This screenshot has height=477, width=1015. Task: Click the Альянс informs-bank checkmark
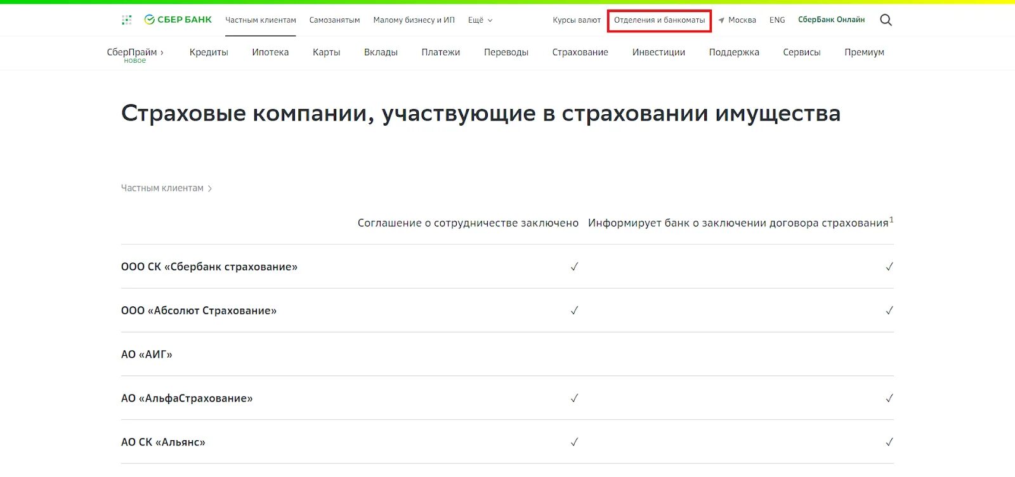tap(889, 442)
